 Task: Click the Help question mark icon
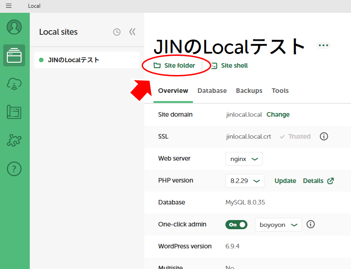pos(14,169)
